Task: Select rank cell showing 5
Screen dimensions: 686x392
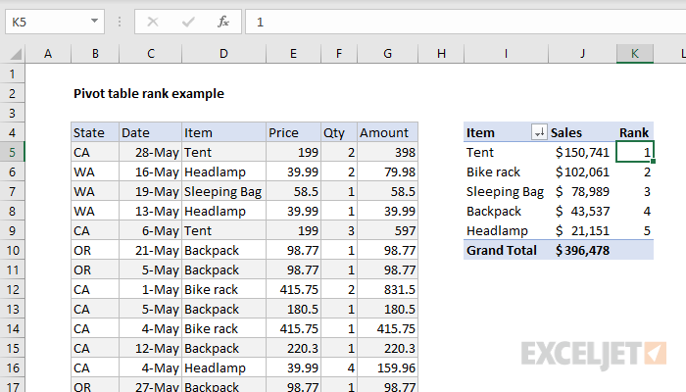Action: pos(635,230)
